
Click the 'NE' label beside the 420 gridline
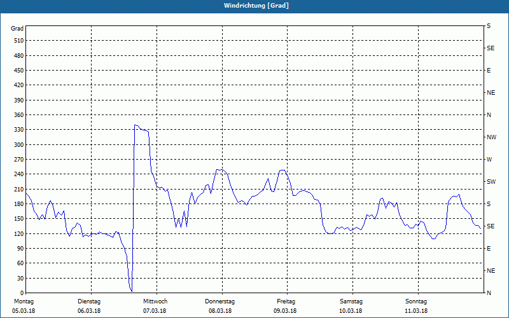pos(491,93)
